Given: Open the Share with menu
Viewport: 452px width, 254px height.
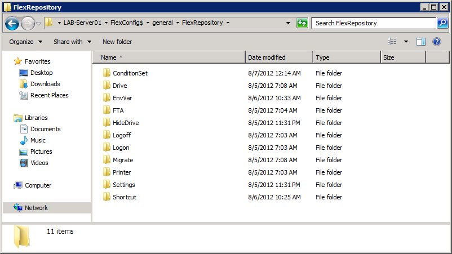Looking at the screenshot, I should point(72,42).
